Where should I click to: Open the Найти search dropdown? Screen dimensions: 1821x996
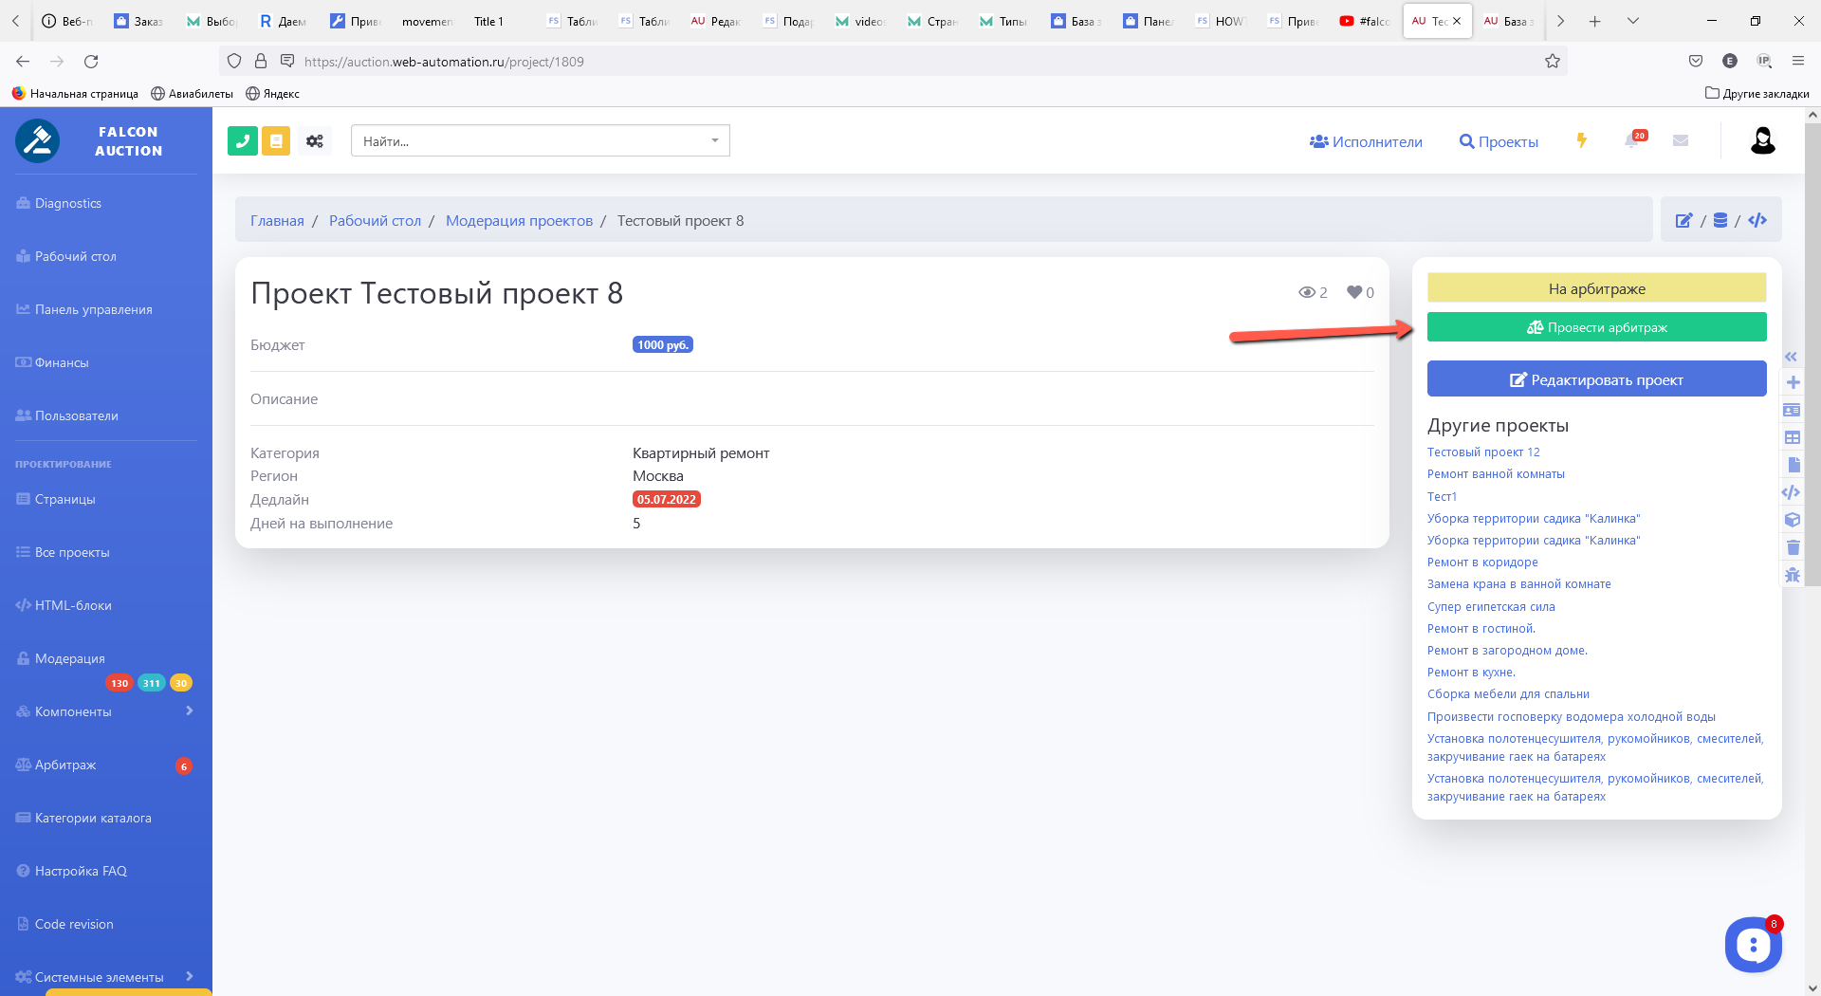click(540, 141)
